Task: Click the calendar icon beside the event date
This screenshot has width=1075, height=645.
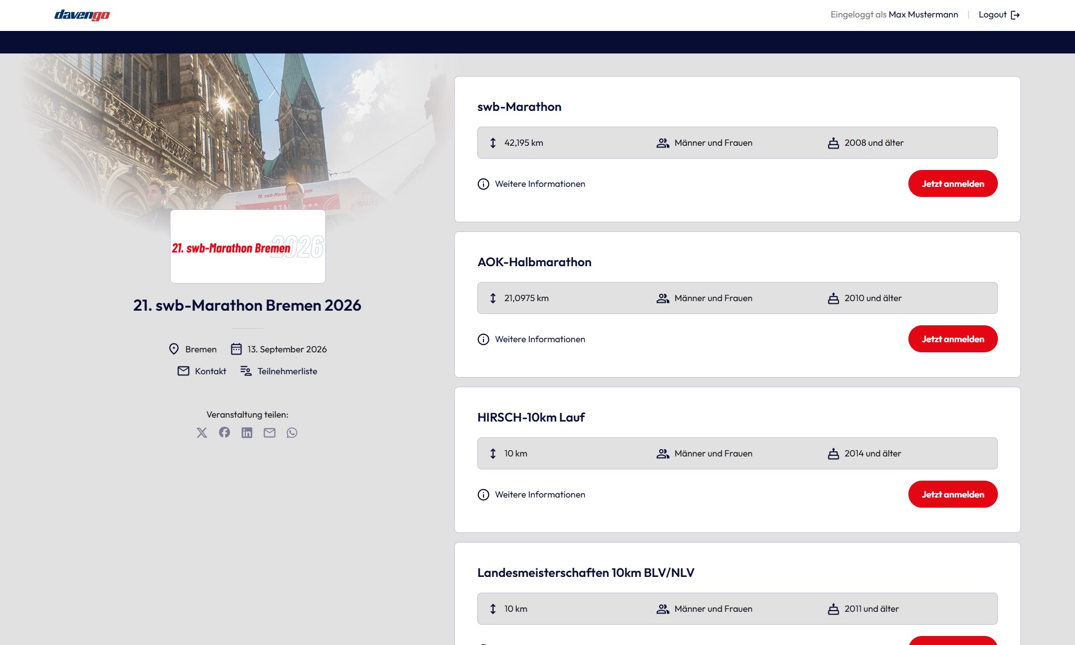Action: point(236,349)
